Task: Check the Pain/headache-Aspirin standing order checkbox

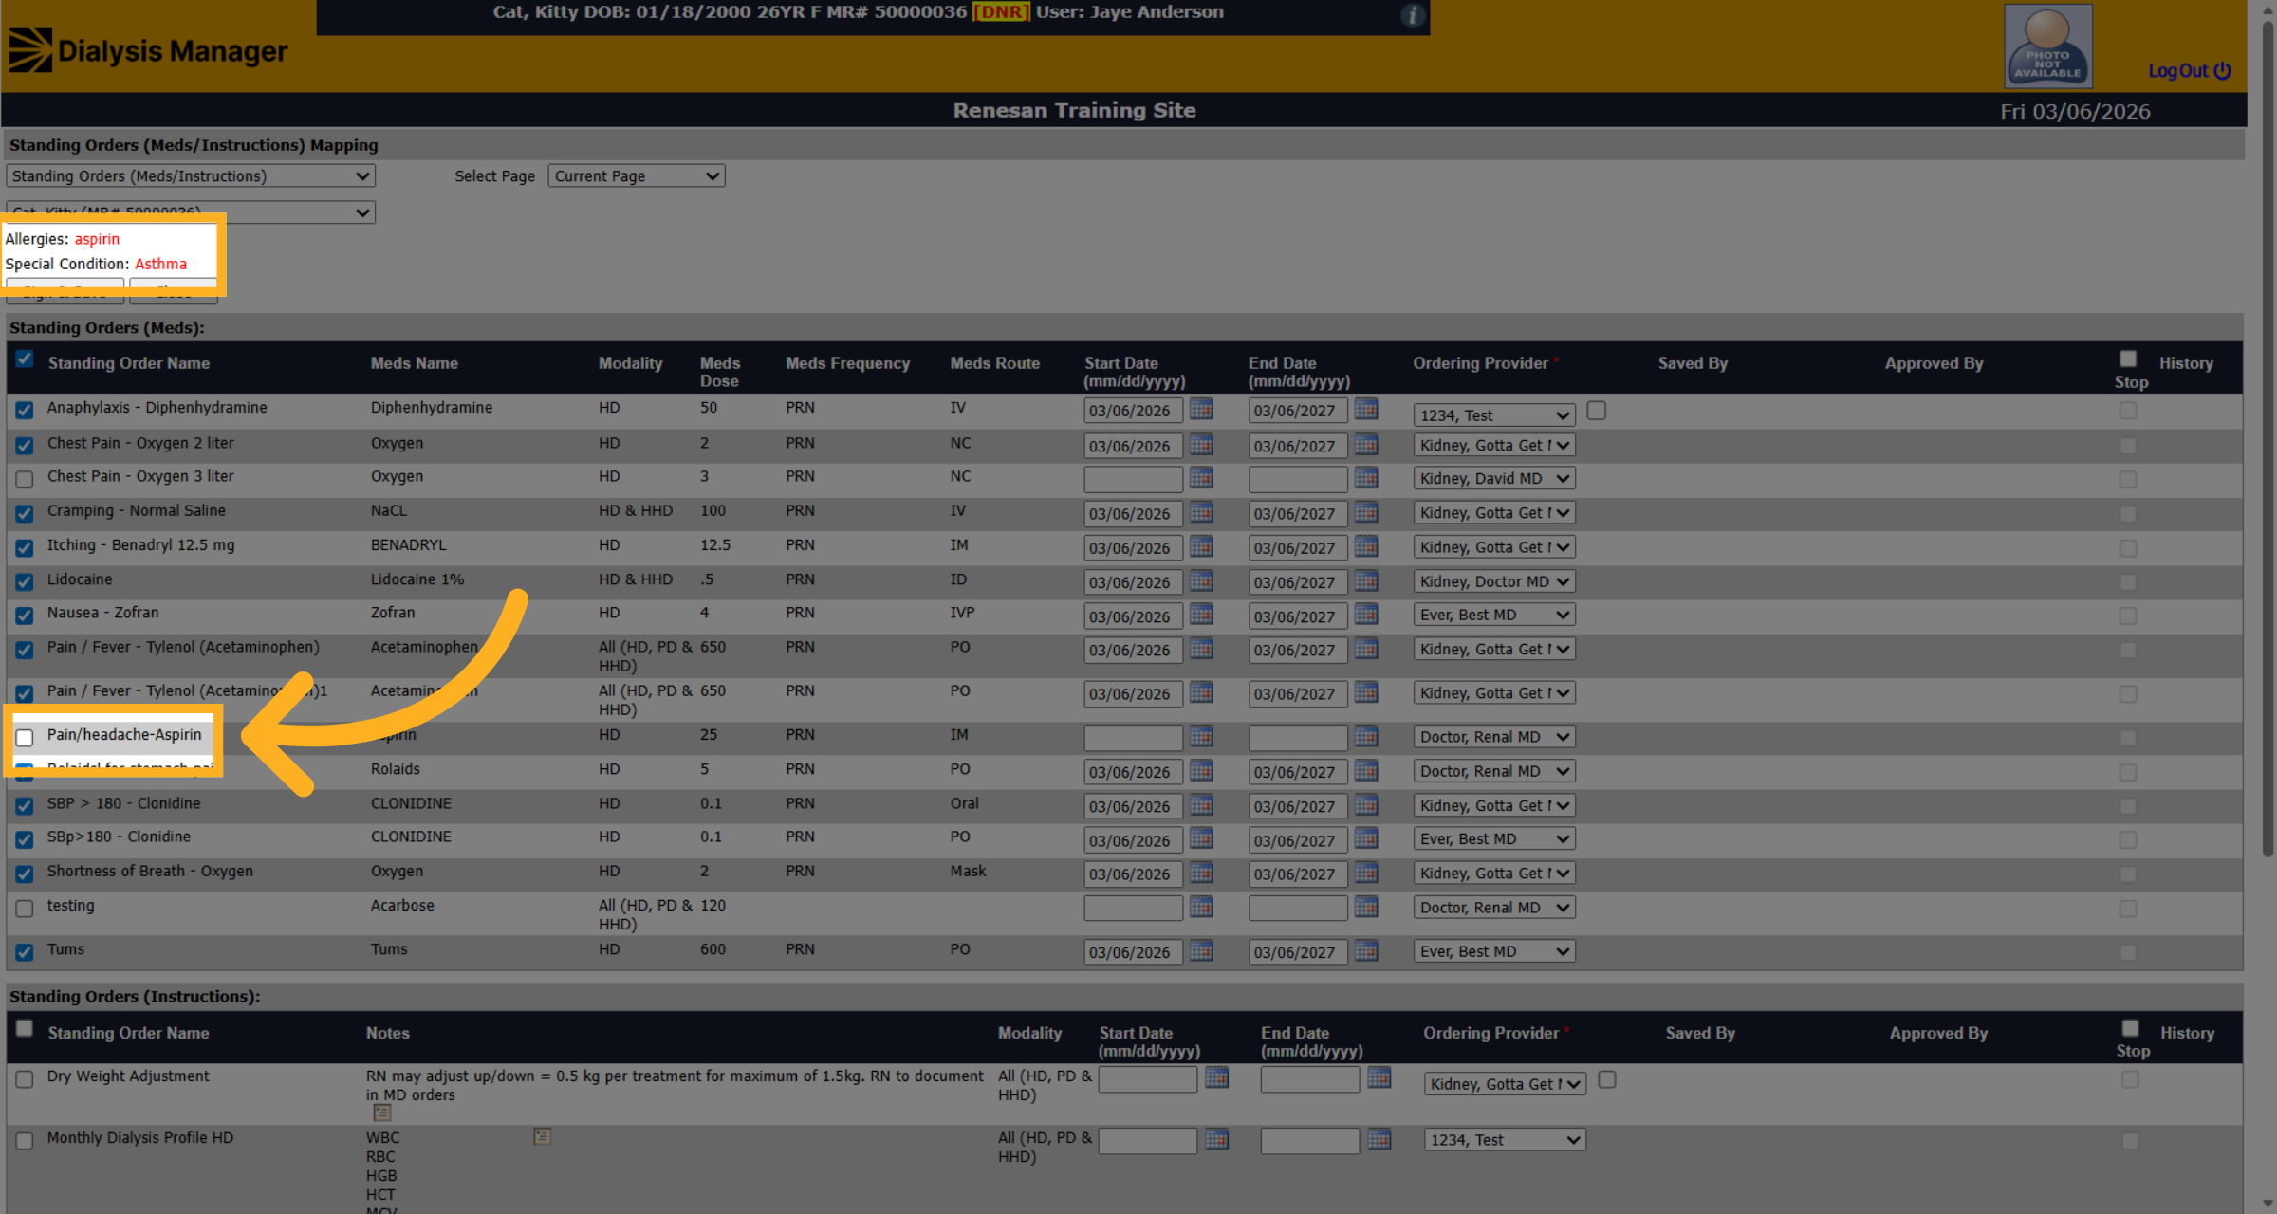Action: tap(25, 737)
